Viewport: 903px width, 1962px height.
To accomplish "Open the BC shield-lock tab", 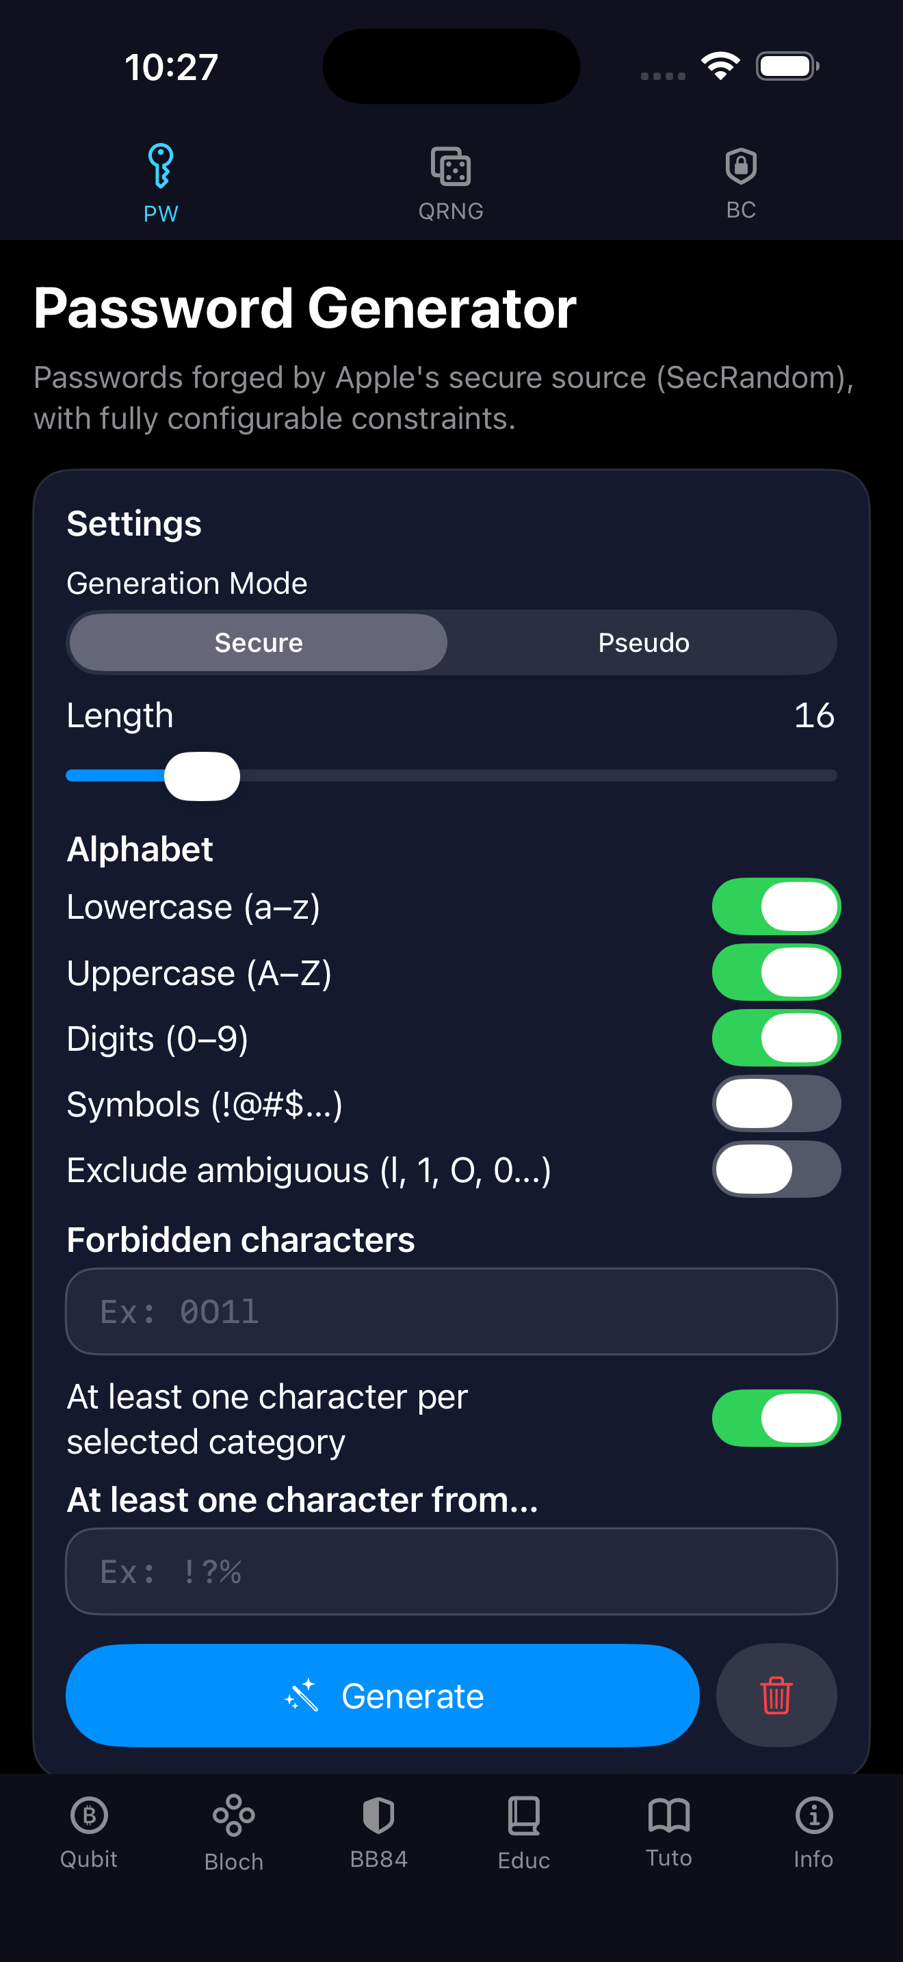I will 740,167.
